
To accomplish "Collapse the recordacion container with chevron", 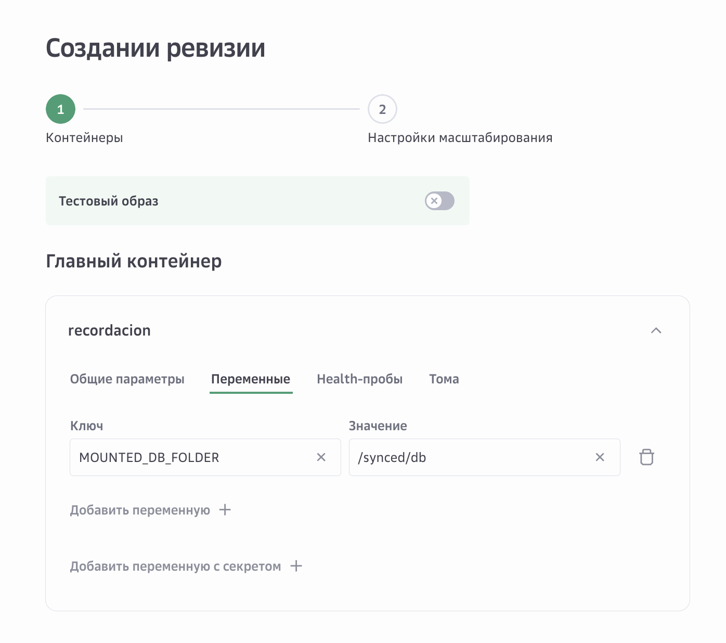I will click(656, 330).
